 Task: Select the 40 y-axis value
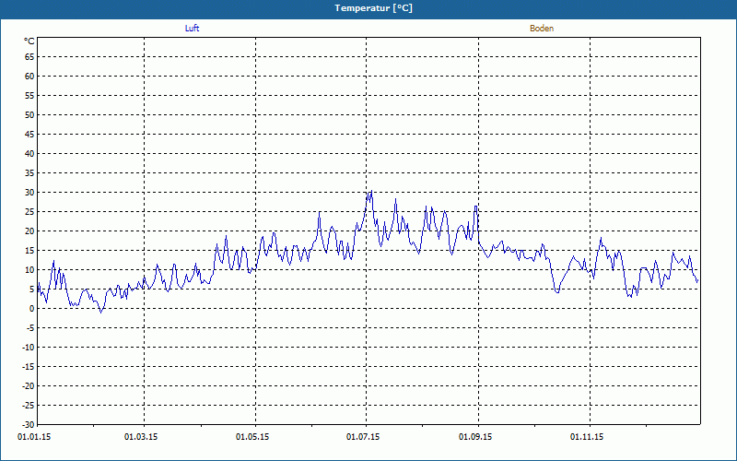tap(29, 154)
